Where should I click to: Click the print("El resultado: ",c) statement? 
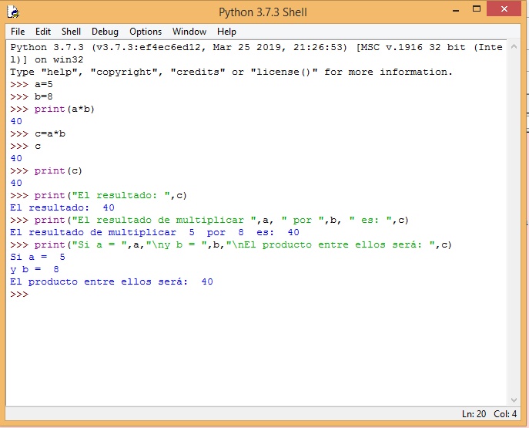(111, 195)
